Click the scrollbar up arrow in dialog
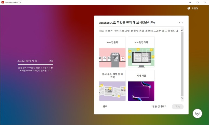Image resolution: width=209 pixels, height=125 pixels. pyautogui.click(x=182, y=30)
